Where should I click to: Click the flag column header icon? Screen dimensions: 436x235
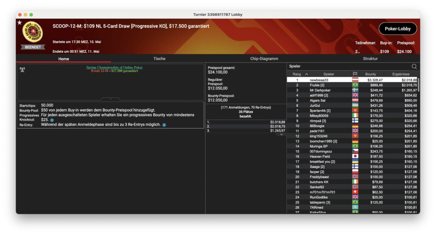point(355,74)
